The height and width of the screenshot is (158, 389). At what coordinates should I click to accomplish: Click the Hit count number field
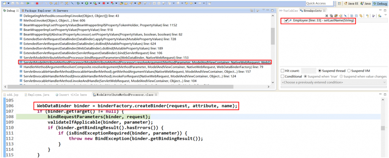pos(308,71)
